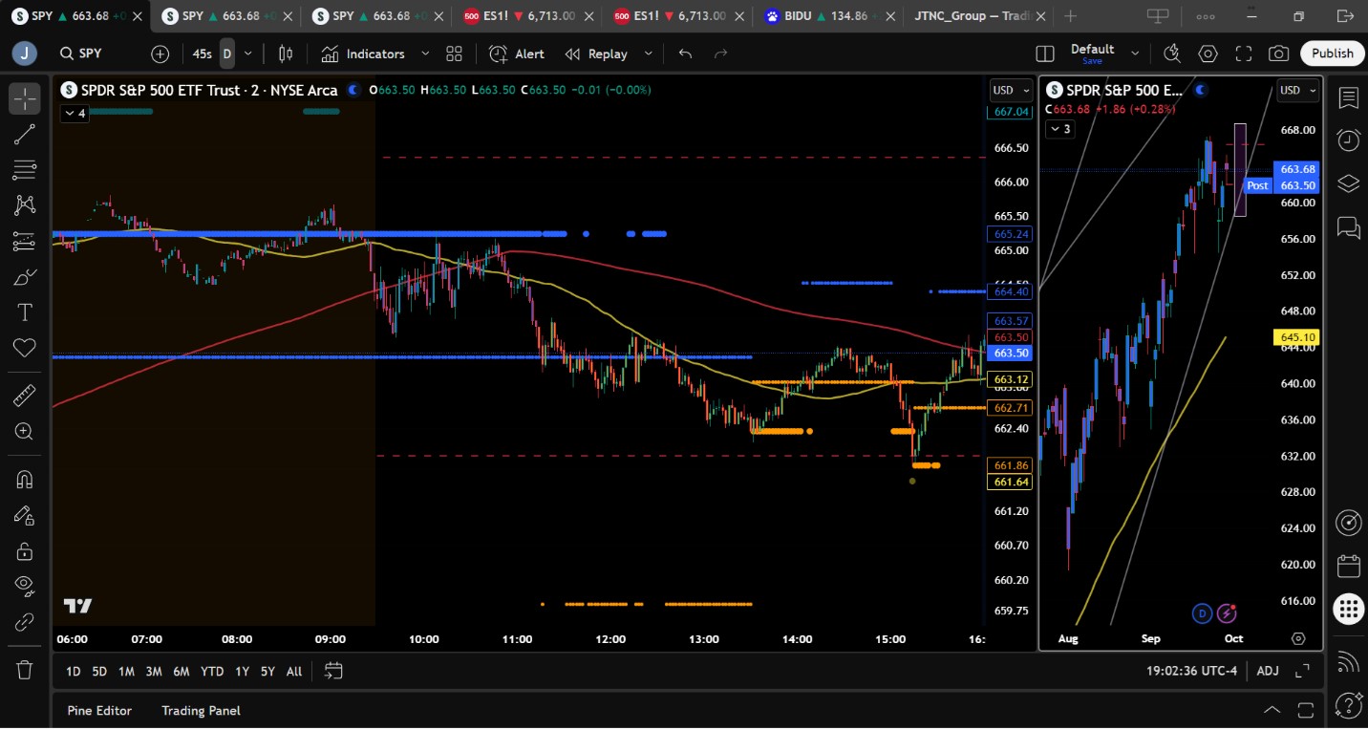
Task: Take a chart snapshot with camera icon
Action: pos(1278,54)
